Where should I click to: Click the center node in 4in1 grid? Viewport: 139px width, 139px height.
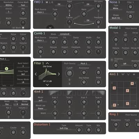coord(128,91)
